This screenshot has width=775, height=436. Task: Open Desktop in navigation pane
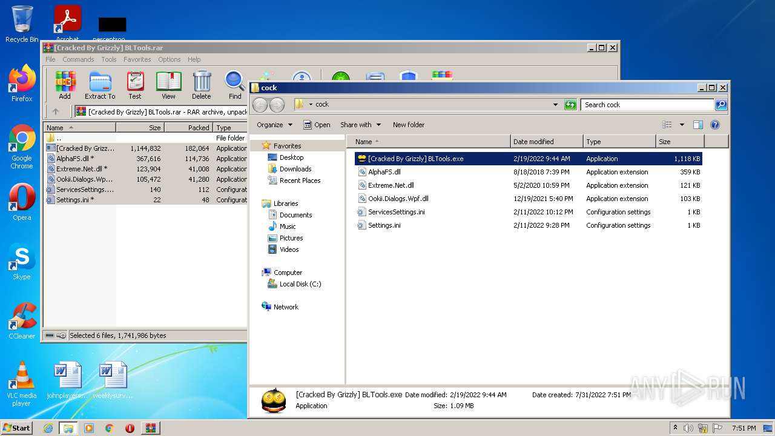pyautogui.click(x=291, y=157)
